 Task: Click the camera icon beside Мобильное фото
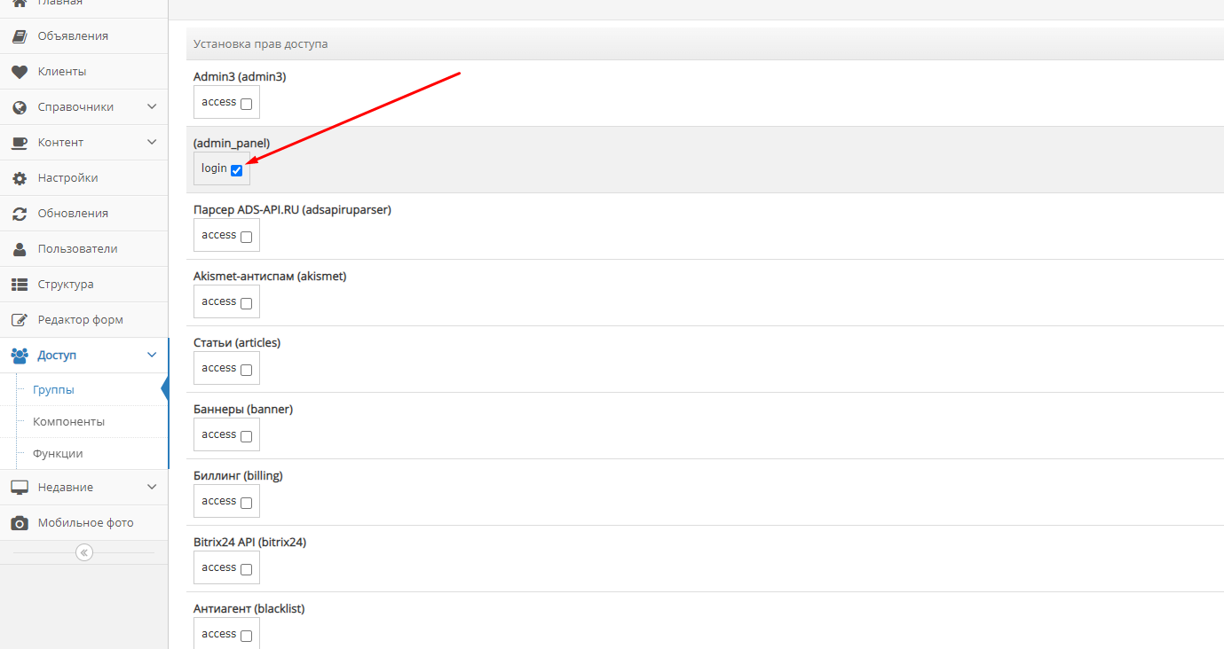pos(20,523)
